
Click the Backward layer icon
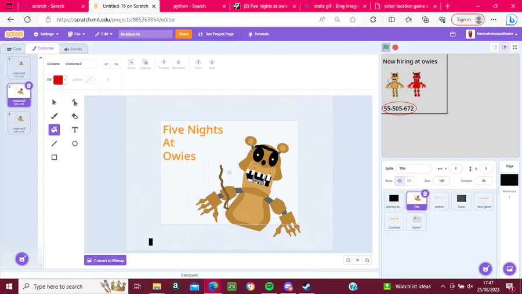click(x=179, y=64)
